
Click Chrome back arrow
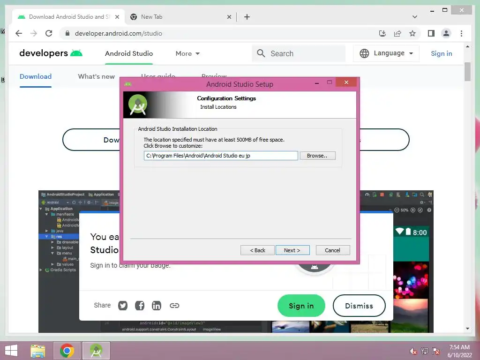pyautogui.click(x=19, y=33)
